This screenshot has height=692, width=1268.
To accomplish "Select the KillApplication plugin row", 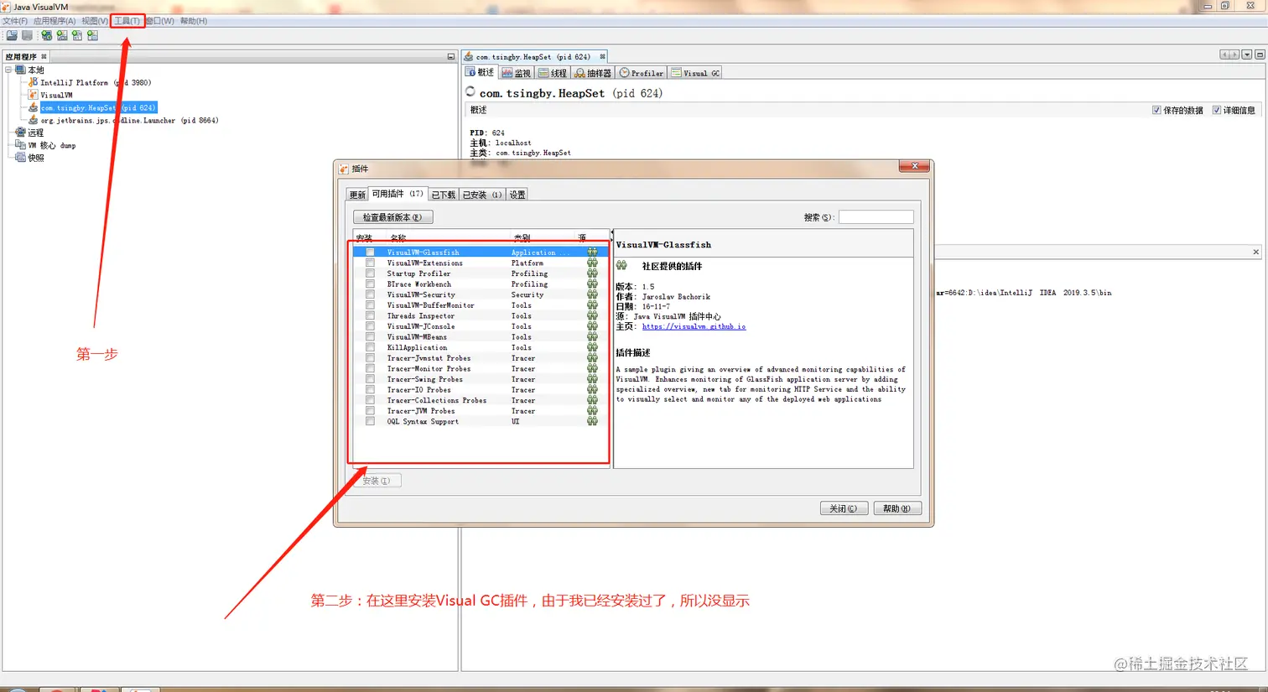I will click(x=481, y=347).
